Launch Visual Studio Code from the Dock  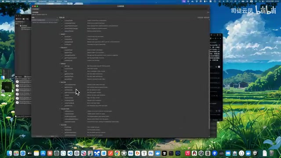tap(70, 153)
